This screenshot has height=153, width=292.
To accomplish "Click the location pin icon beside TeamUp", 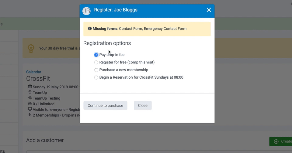I will 30,92.
